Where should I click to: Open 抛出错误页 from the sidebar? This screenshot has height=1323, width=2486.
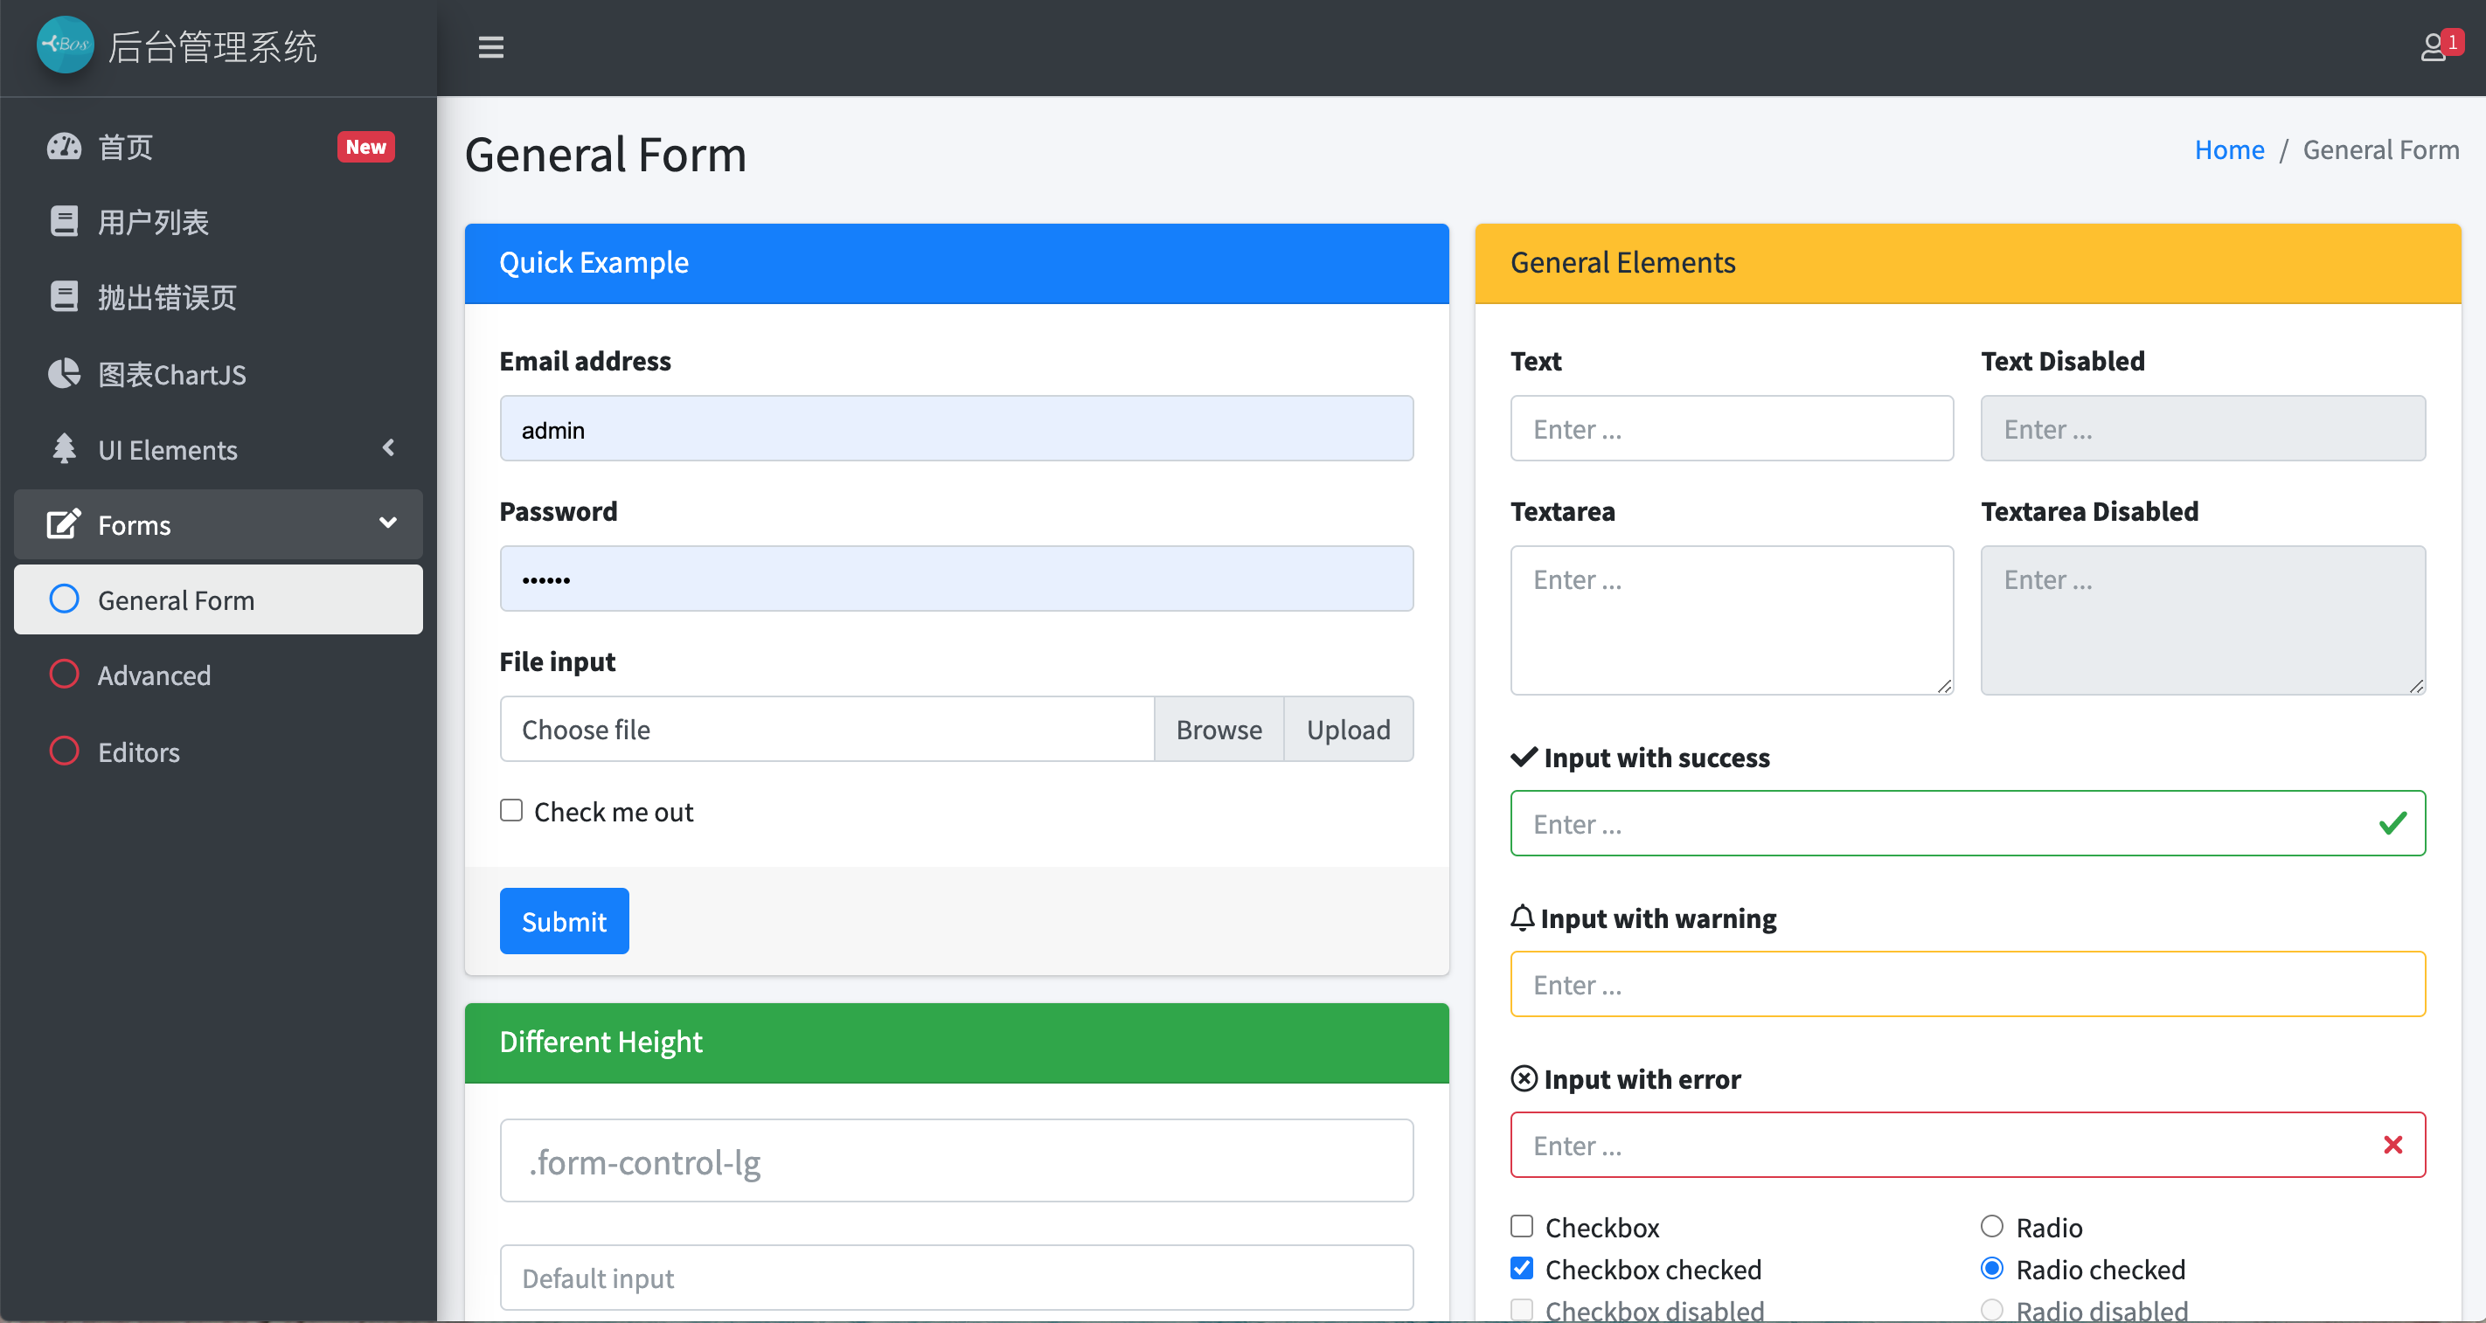(x=219, y=297)
